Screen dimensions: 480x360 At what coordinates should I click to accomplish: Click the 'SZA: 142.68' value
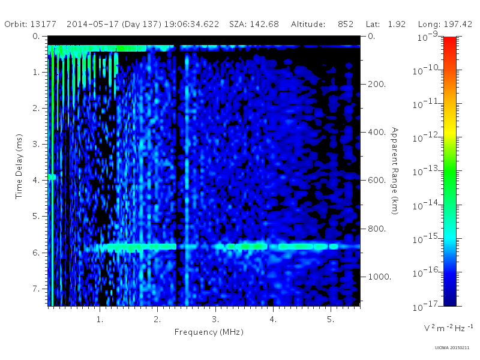tap(254, 24)
